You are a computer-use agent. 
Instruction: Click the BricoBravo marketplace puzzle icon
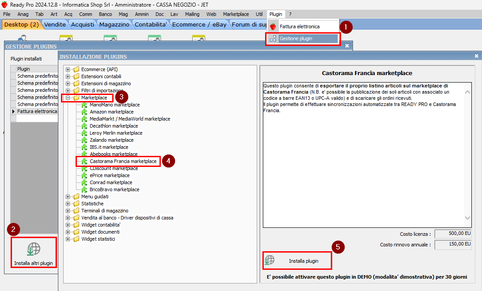[84, 189]
